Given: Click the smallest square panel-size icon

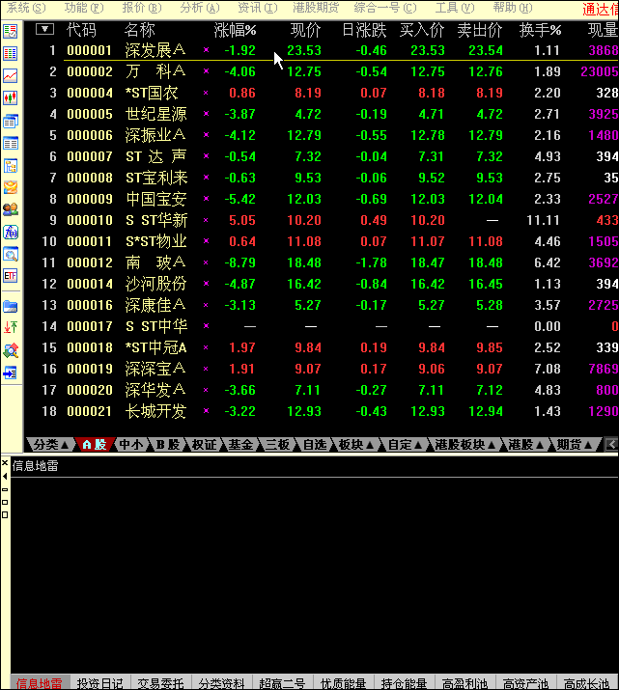Looking at the screenshot, I should tap(5, 489).
